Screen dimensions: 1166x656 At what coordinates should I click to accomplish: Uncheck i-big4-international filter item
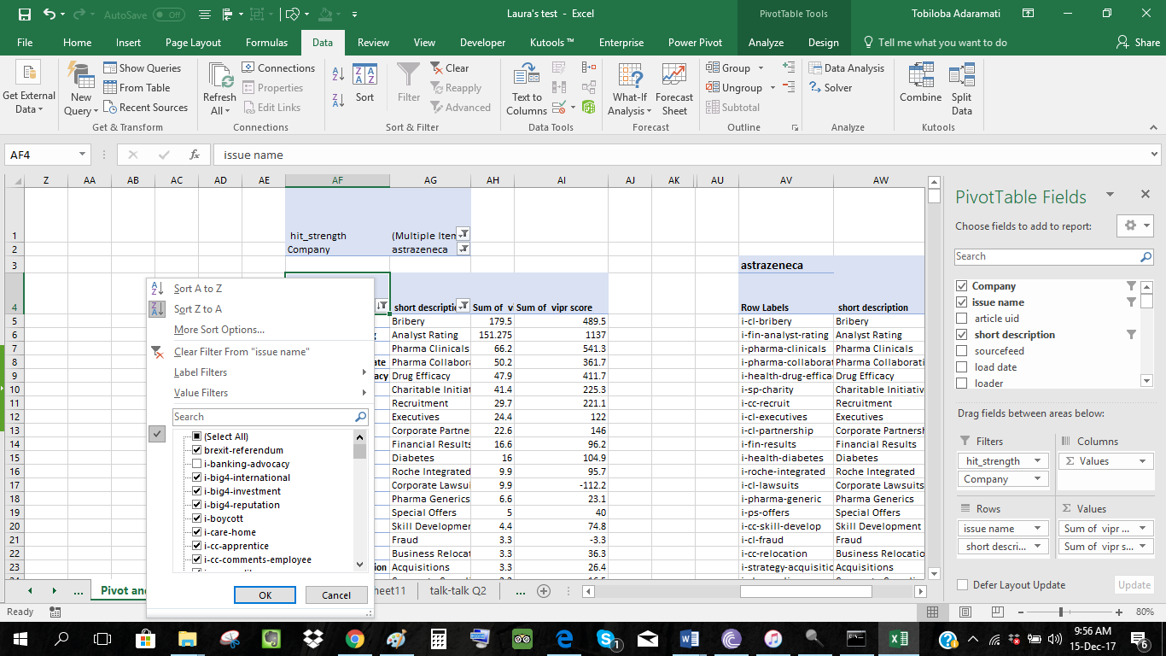tap(197, 477)
